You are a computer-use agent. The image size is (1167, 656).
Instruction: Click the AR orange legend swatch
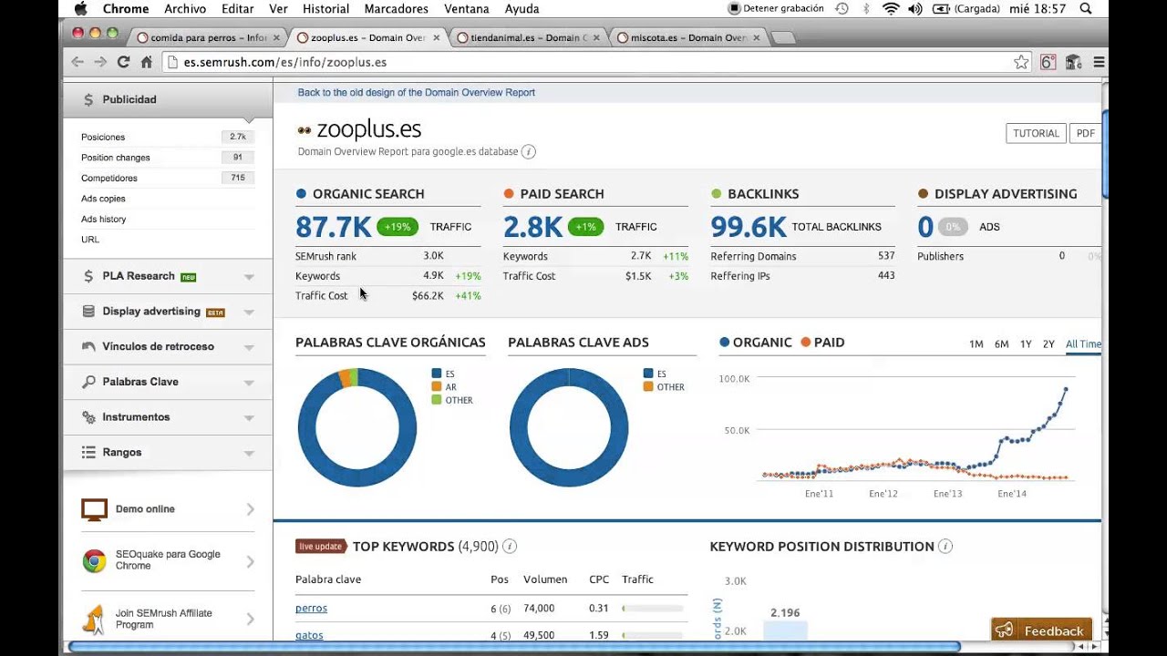pyautogui.click(x=437, y=386)
